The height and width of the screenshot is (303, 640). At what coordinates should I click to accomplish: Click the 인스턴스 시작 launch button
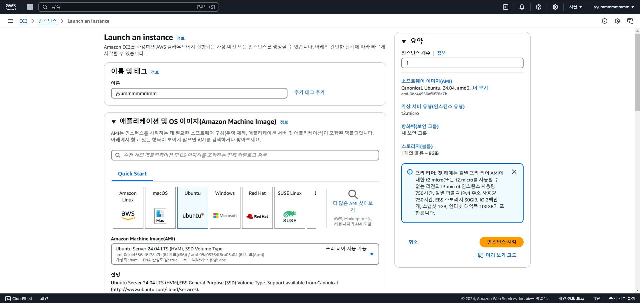click(x=502, y=242)
